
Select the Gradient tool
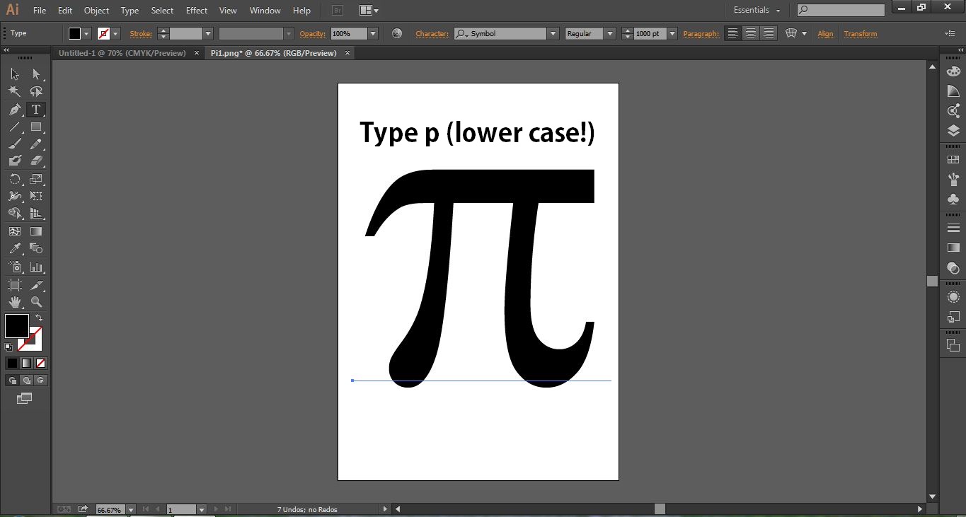tap(36, 231)
